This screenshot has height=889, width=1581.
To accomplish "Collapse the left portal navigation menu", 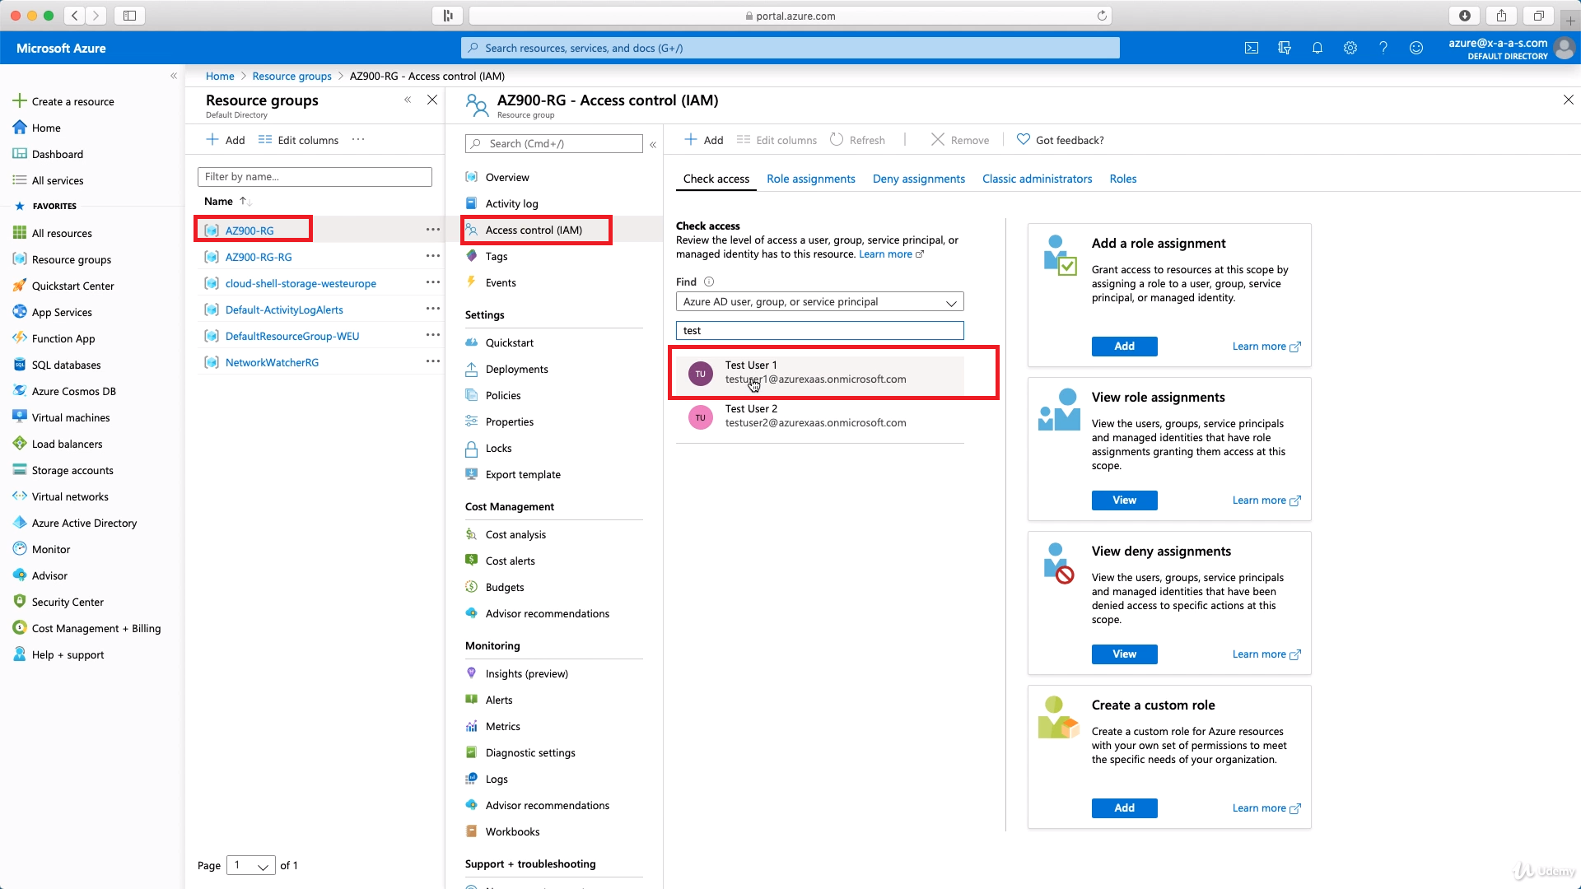I will (174, 76).
